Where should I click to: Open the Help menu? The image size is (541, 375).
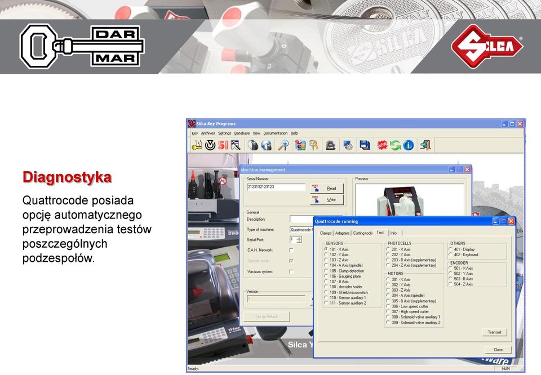tap(294, 133)
